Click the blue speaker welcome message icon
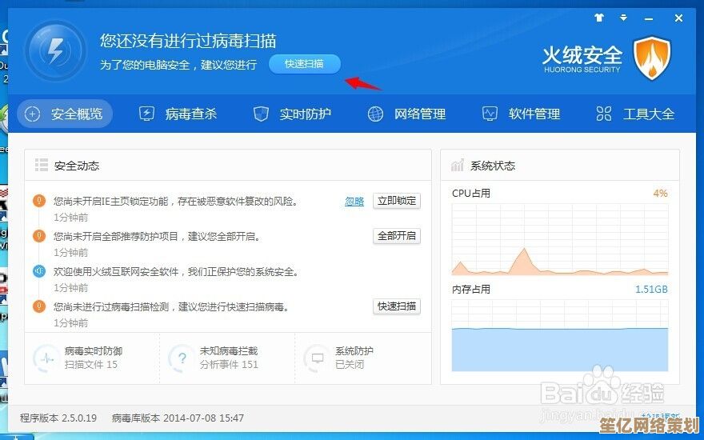This screenshot has width=704, height=440. [38, 271]
